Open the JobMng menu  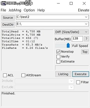coord(15,10)
